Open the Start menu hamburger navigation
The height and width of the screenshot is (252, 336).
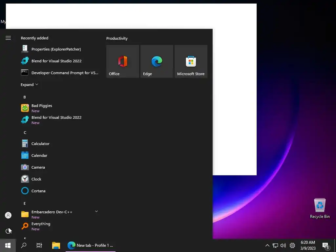(x=8, y=38)
